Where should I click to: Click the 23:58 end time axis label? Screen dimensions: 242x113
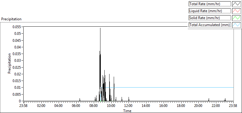(234, 106)
